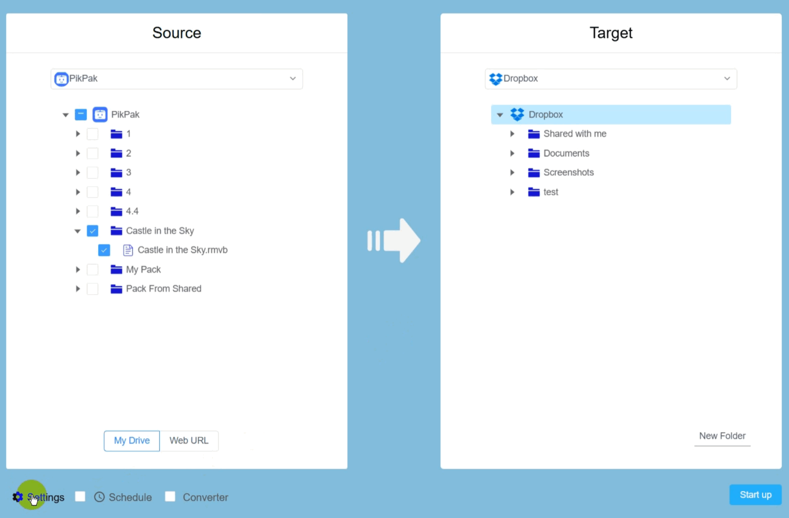Click Castle in the Sky folder icon
The height and width of the screenshot is (518, 789).
(x=116, y=231)
